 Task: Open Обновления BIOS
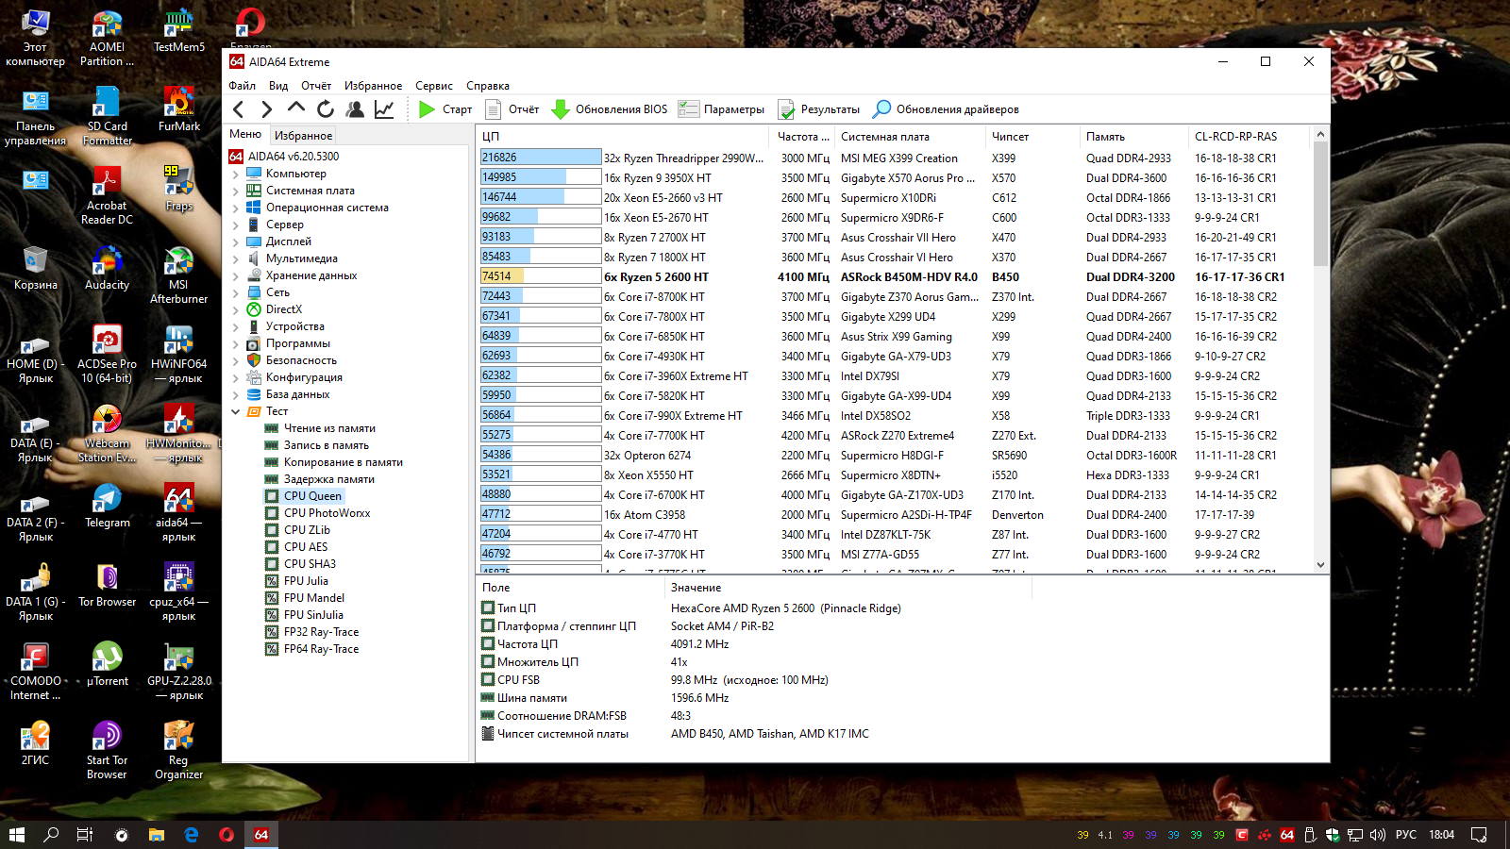coord(610,109)
